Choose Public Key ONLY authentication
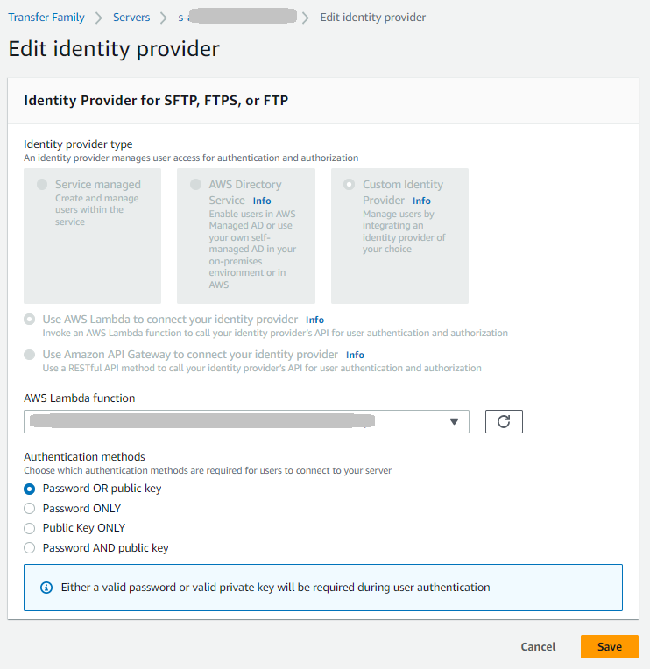This screenshot has height=669, width=650. 30,528
